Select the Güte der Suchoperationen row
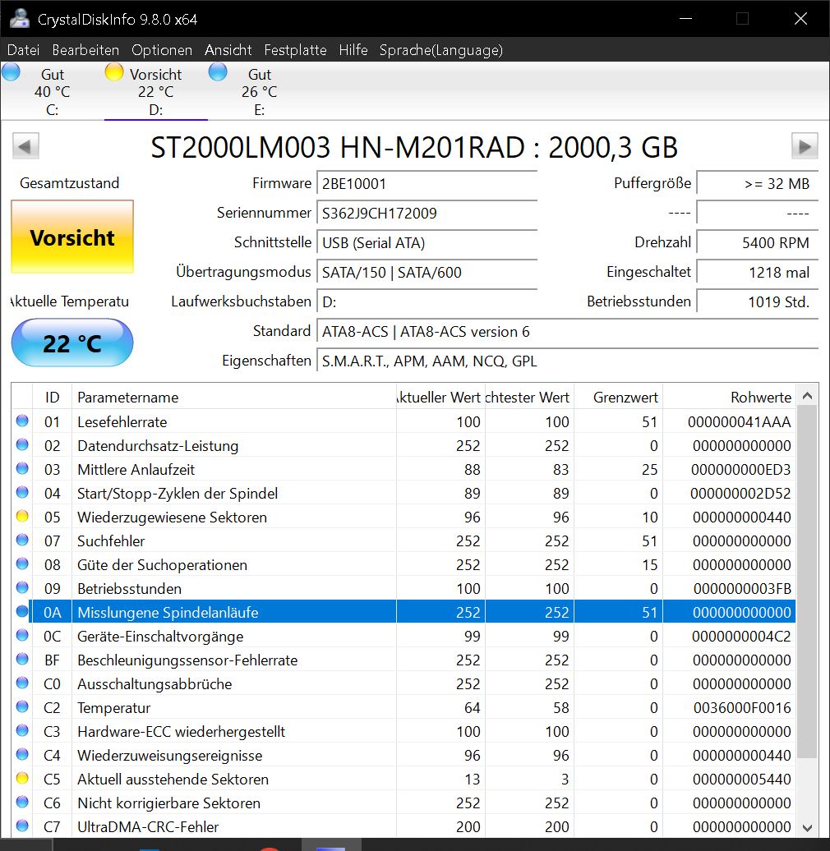This screenshot has width=830, height=851. 403,564
